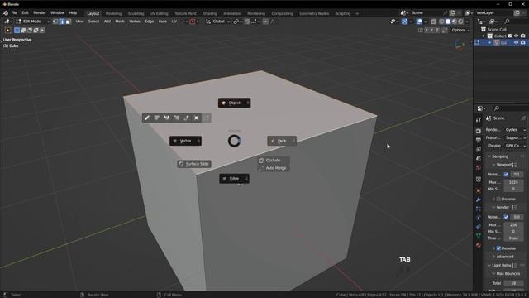The width and height of the screenshot is (529, 298).
Task: Toggle Viewport Denoise checkbox
Action: pos(498,199)
